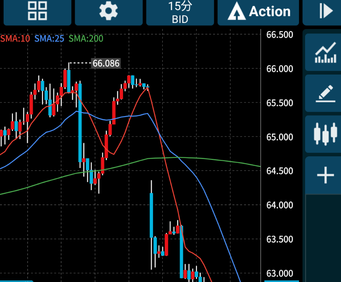This screenshot has height=282, width=341.
Task: Toggle the SMA:200 indicator label
Action: click(x=86, y=39)
